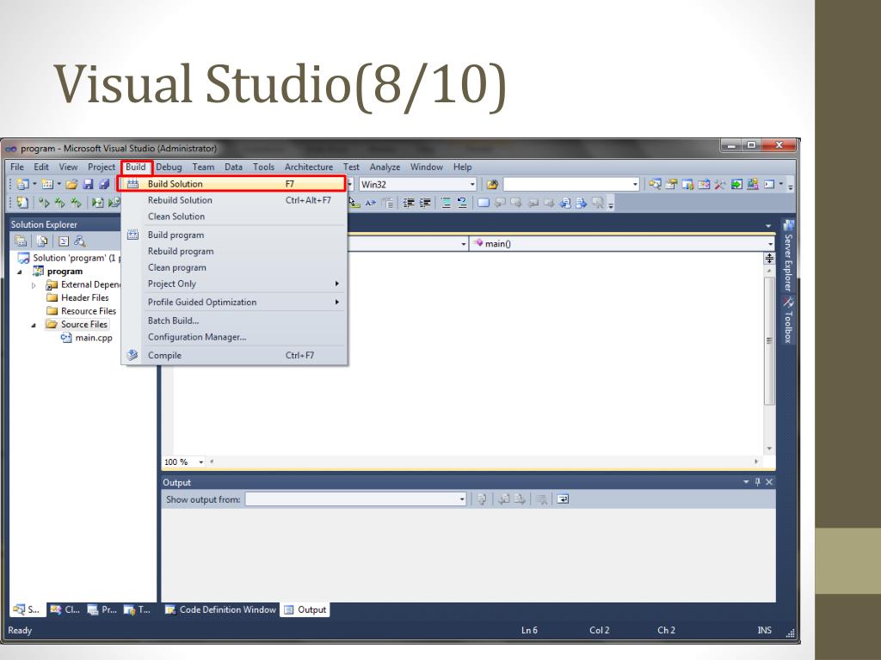This screenshot has height=660, width=881.
Task: Close the Output panel
Action: [769, 481]
